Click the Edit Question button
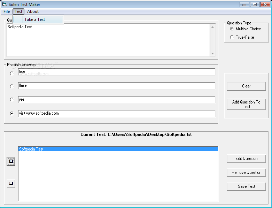 coord(246,159)
